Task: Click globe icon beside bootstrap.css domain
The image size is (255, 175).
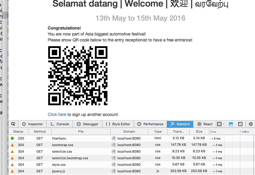Action: point(114,145)
